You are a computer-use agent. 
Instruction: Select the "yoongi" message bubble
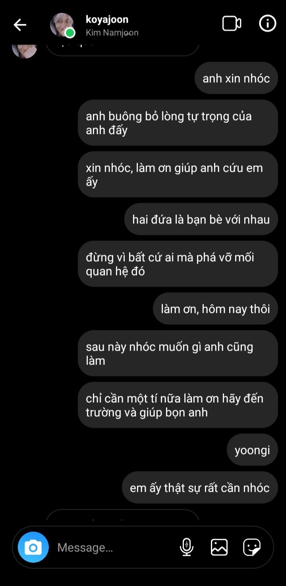pyautogui.click(x=252, y=450)
